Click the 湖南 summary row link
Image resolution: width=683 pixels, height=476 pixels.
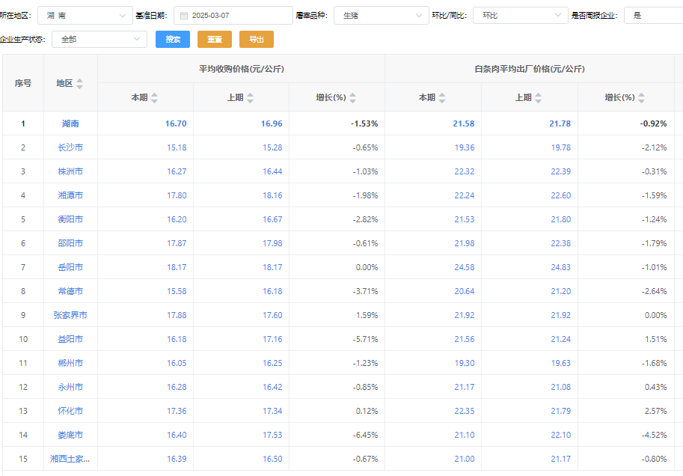point(70,123)
